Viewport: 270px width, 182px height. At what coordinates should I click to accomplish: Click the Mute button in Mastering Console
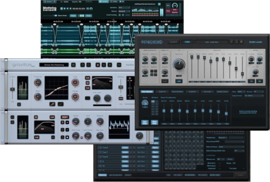(x=168, y=11)
